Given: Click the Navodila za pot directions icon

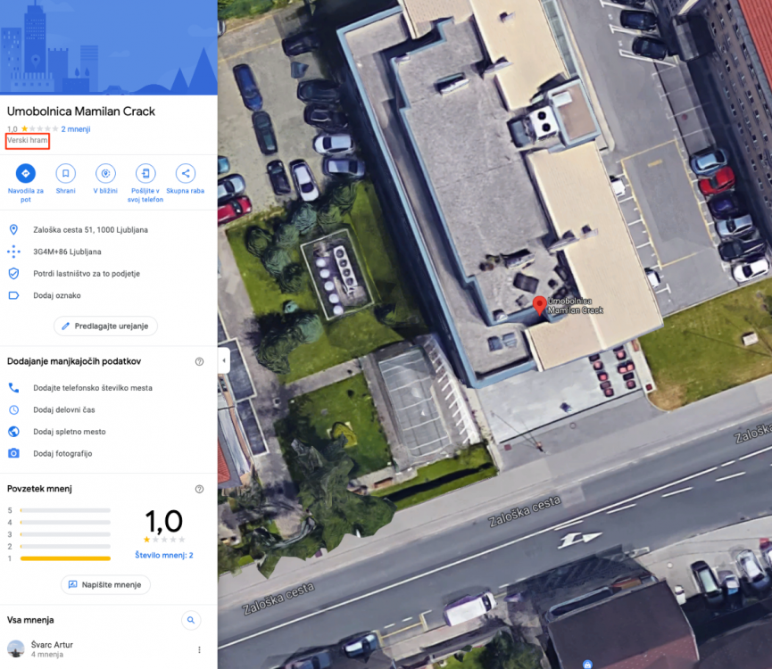Looking at the screenshot, I should coord(26,173).
